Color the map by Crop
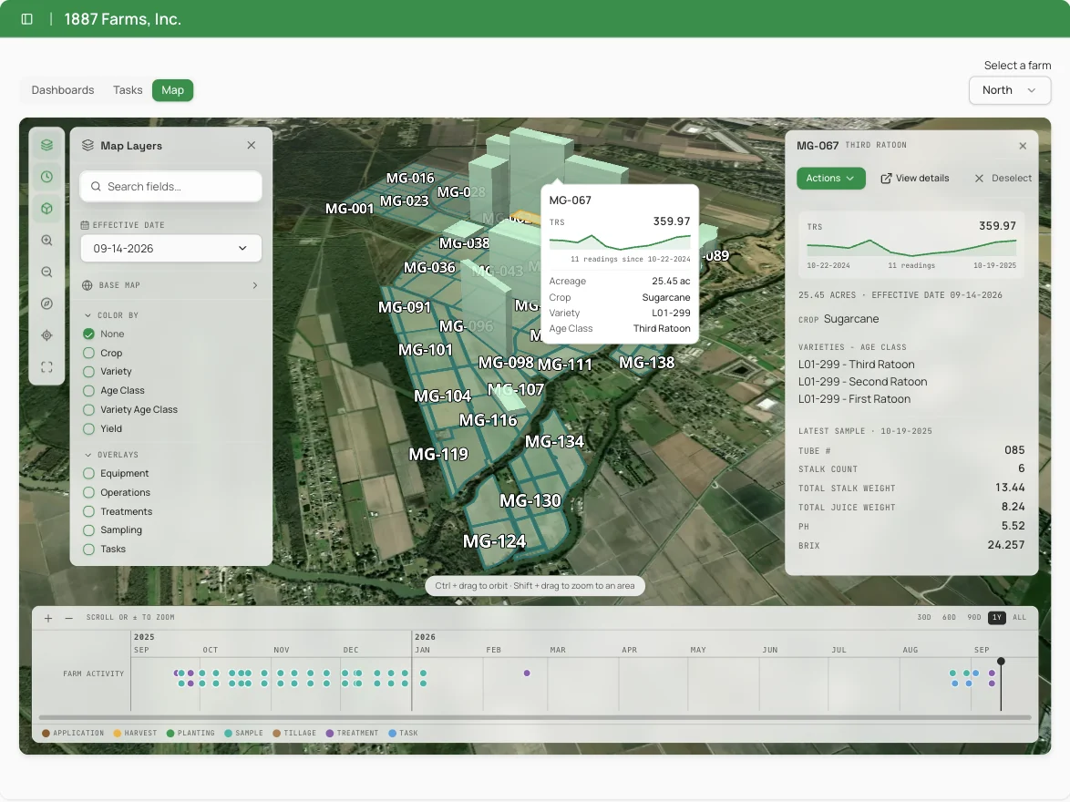This screenshot has width=1070, height=802. tap(88, 353)
